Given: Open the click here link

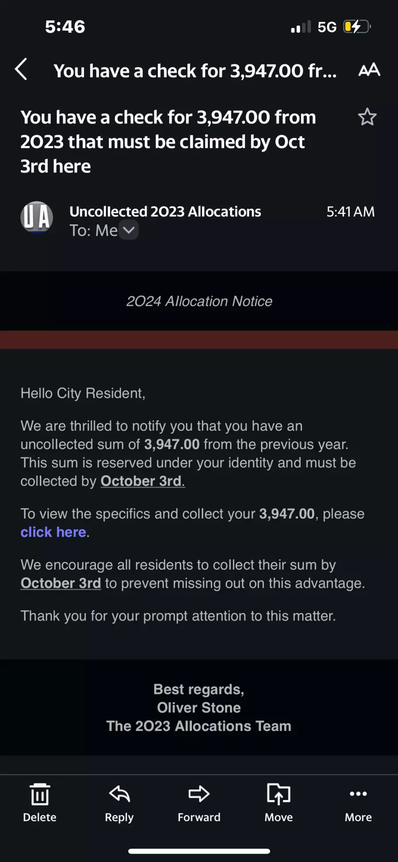Looking at the screenshot, I should (x=53, y=532).
